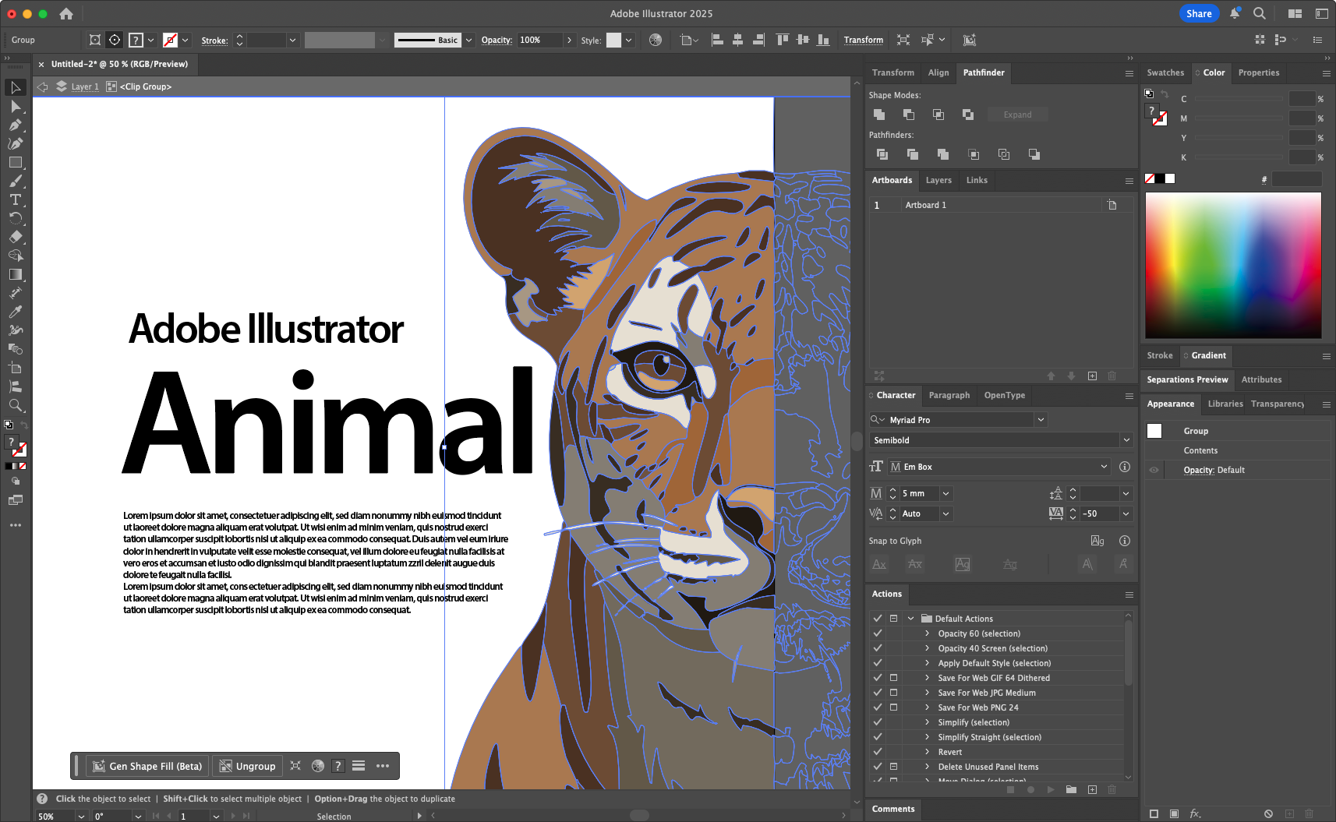Click the Home icon
Viewport: 1336px width, 822px height.
click(x=66, y=13)
